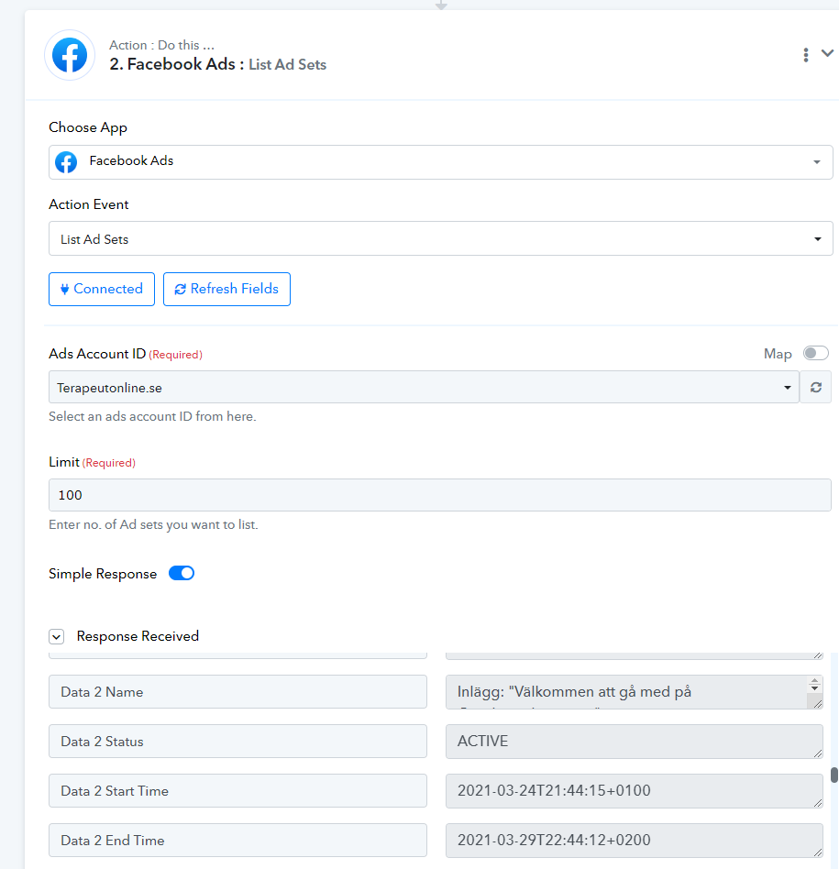Click the ACTIVE textarea corner grip
This screenshot has height=869, width=839.
click(818, 753)
